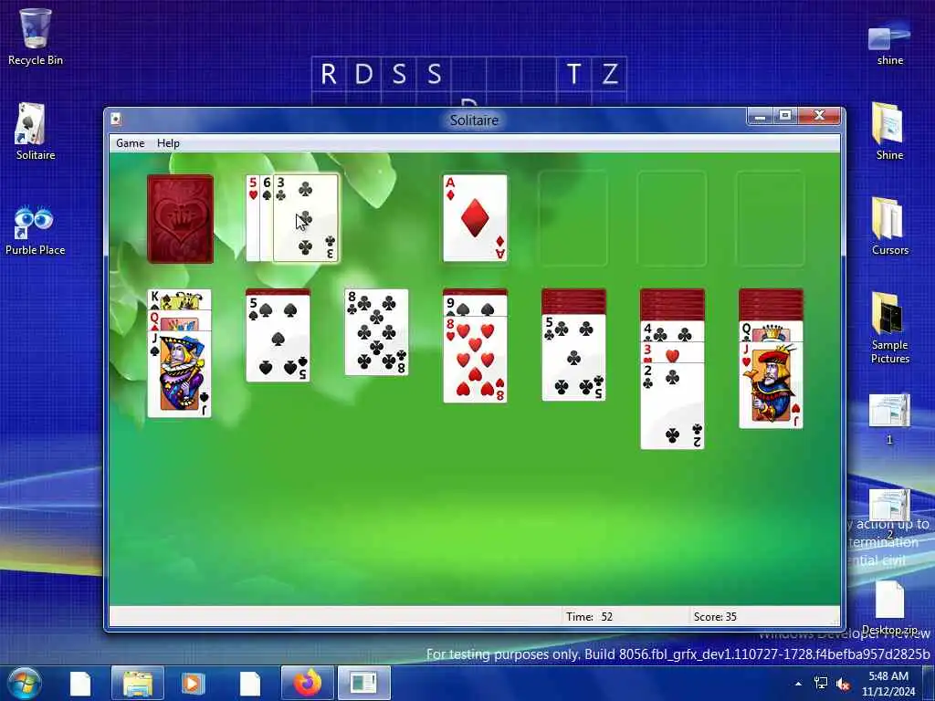Select the 8 of hearts card
Viewport: 935px width, 701px height.
click(x=475, y=360)
